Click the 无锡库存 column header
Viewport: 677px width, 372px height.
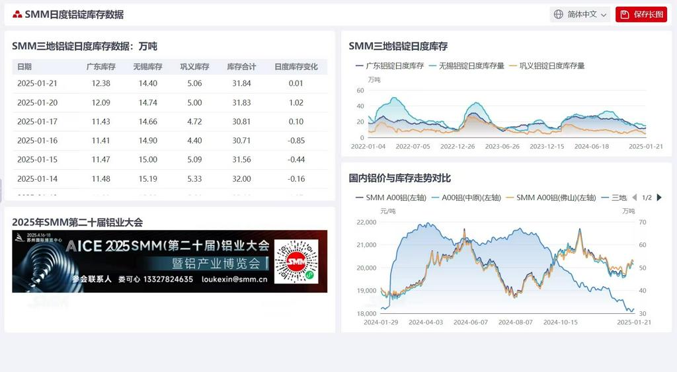pyautogui.click(x=147, y=67)
